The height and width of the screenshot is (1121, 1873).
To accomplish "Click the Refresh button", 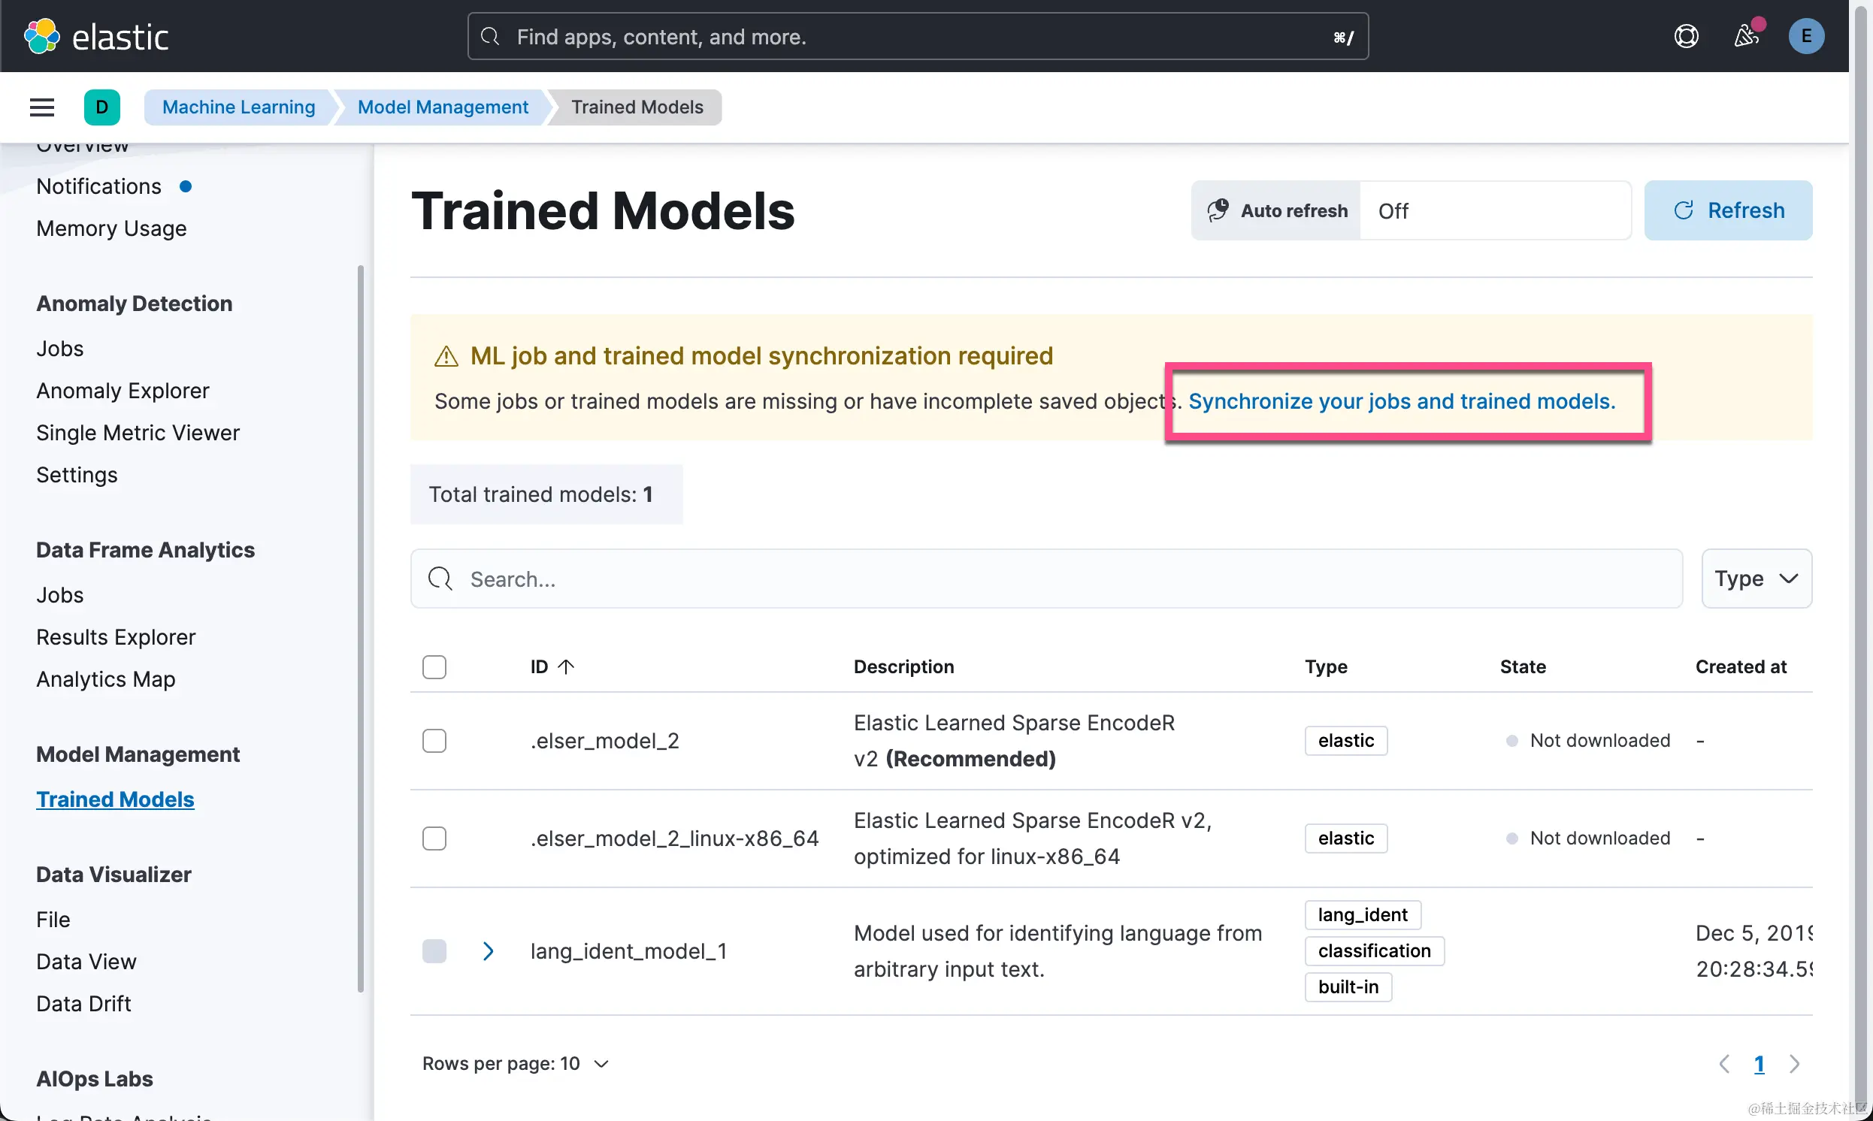I will tap(1728, 210).
